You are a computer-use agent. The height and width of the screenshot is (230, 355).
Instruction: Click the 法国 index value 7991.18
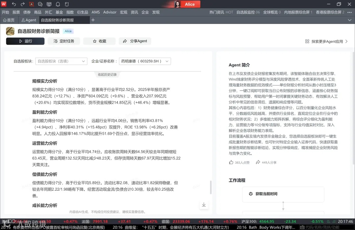[x=100, y=221]
